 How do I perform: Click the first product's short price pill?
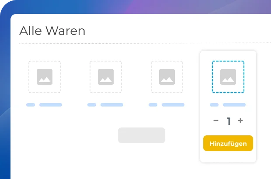[x=31, y=105]
